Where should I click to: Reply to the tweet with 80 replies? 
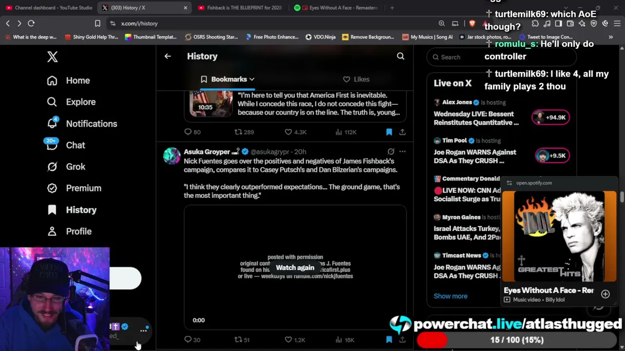point(192,132)
